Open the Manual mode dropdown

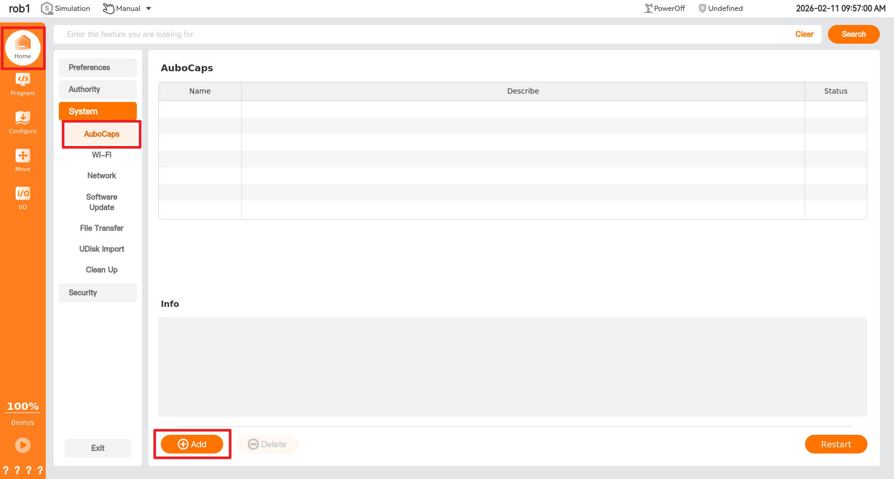click(148, 8)
